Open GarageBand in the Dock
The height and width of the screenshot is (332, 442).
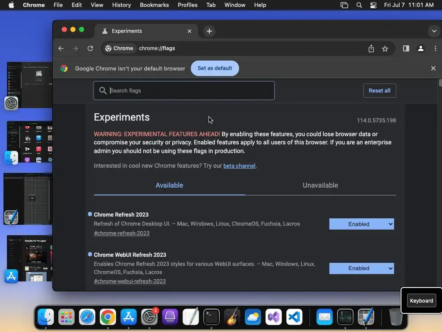pyautogui.click(x=232, y=317)
